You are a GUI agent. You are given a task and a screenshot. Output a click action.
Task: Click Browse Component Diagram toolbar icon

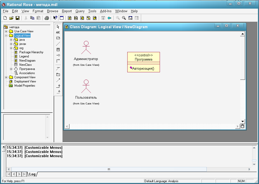[82, 18]
